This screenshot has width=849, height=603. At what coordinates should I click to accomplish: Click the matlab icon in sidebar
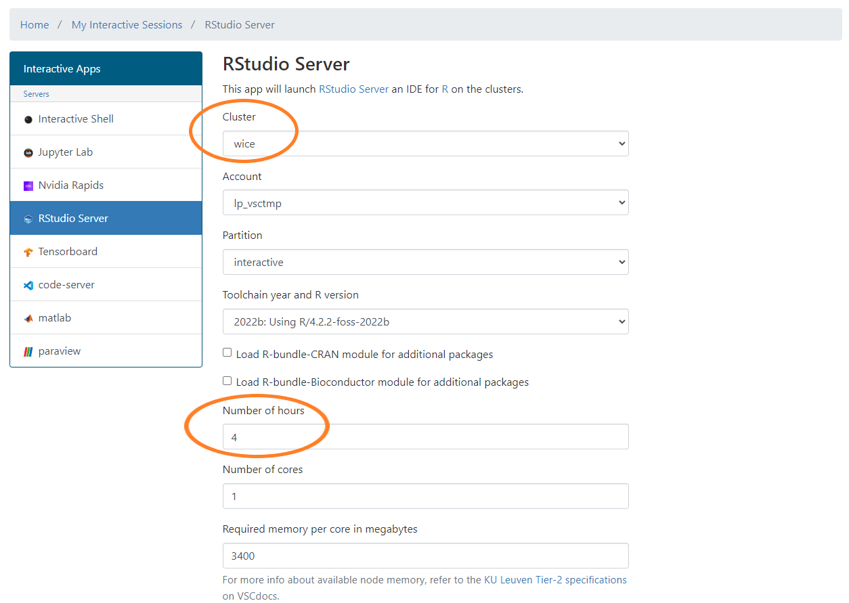[28, 318]
